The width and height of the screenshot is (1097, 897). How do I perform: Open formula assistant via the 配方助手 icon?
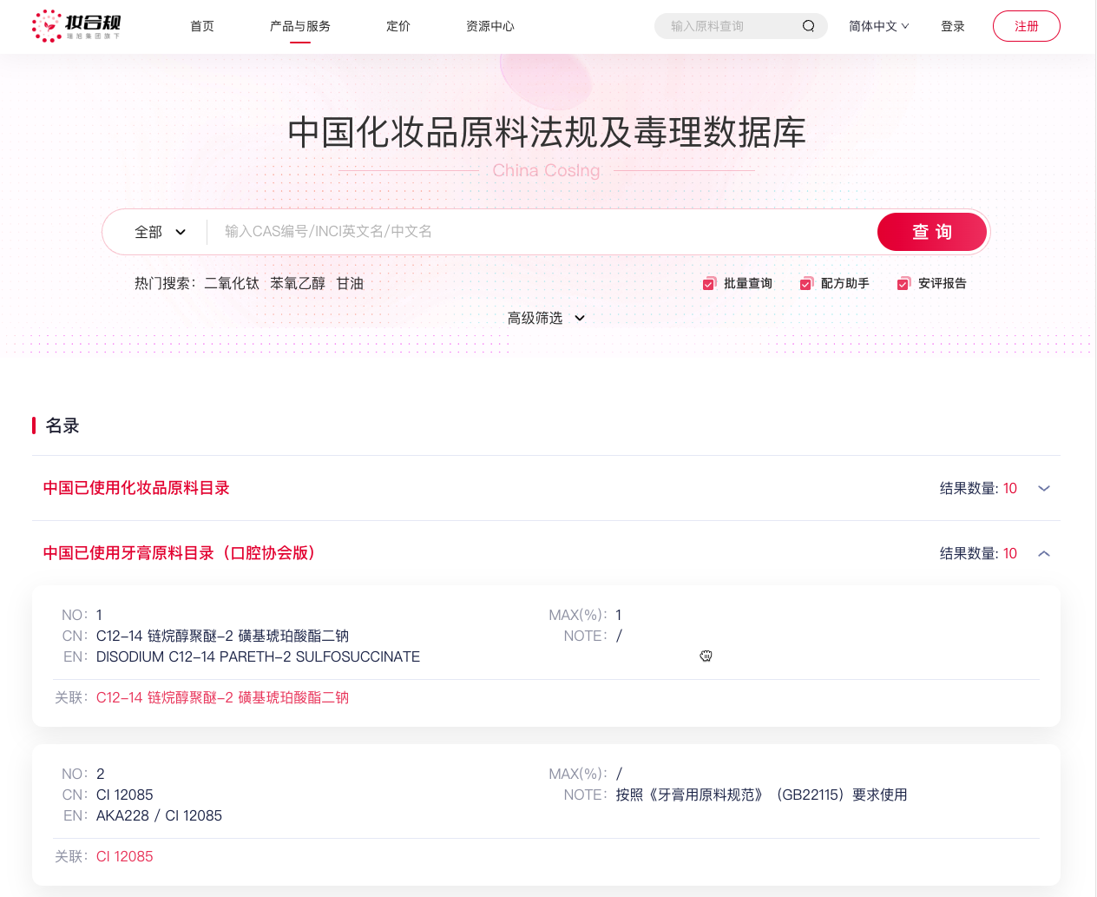tap(808, 283)
